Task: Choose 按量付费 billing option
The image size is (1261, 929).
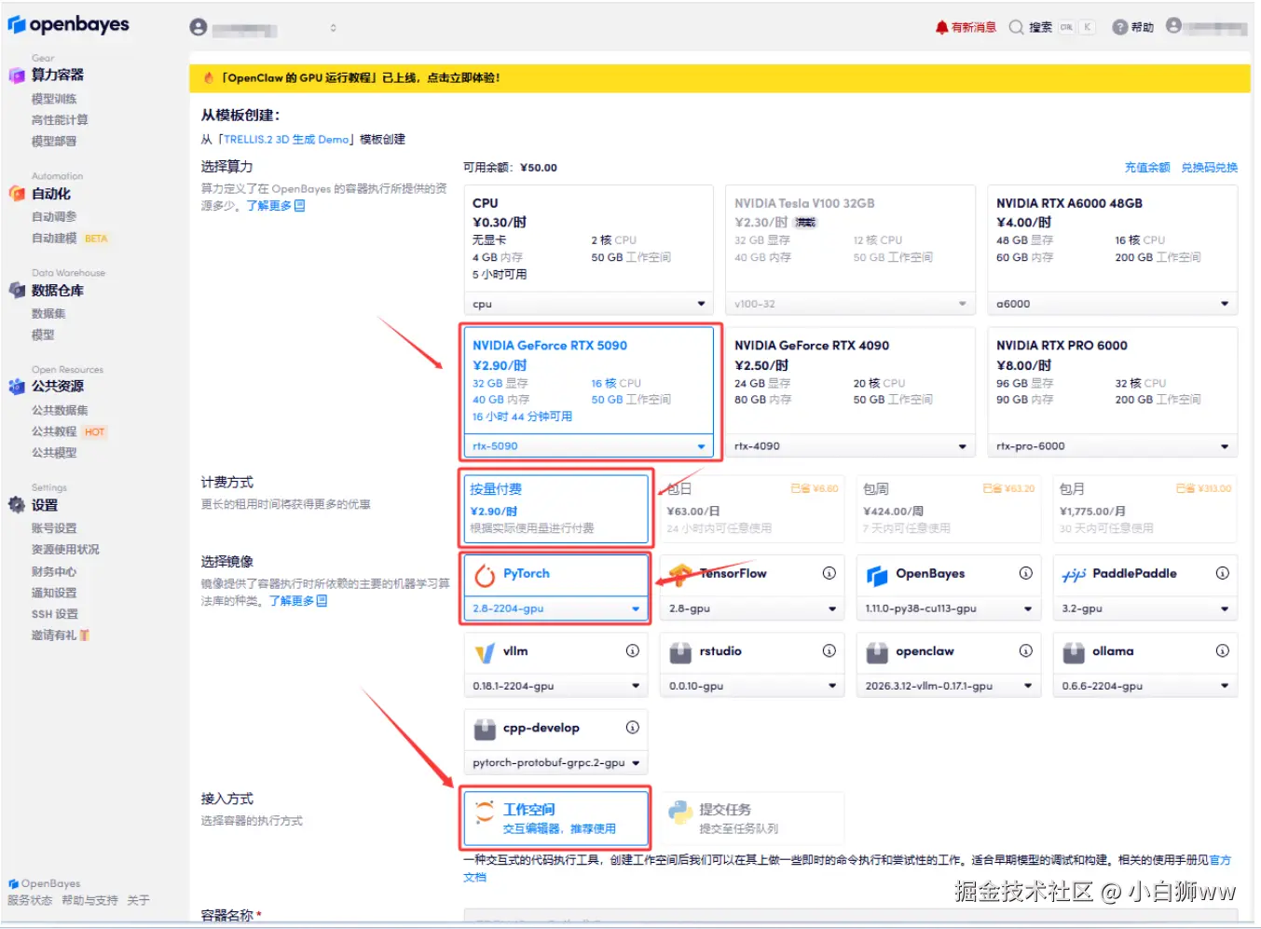Action: (x=556, y=508)
